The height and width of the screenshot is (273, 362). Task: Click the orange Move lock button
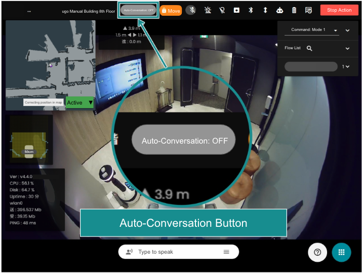click(171, 11)
